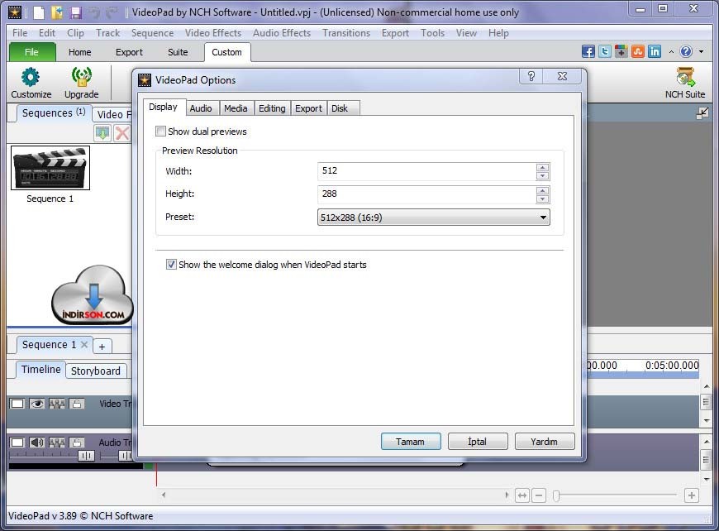Open the Transitions menu
719x531 pixels.
coord(346,33)
